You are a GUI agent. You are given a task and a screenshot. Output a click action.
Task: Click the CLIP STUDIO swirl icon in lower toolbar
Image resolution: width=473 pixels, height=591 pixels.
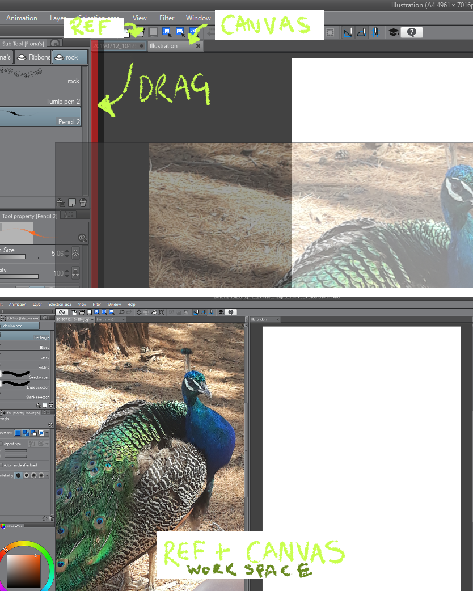(62, 312)
